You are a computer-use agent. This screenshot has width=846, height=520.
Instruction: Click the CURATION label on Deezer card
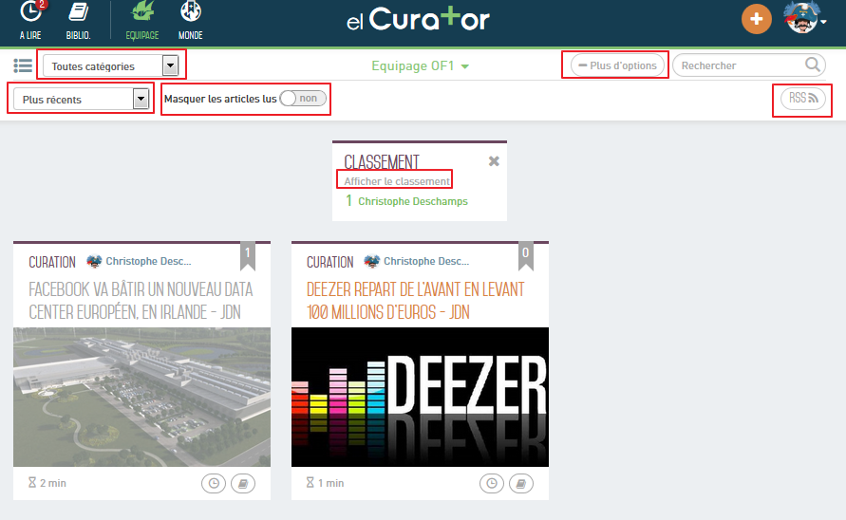tap(330, 262)
